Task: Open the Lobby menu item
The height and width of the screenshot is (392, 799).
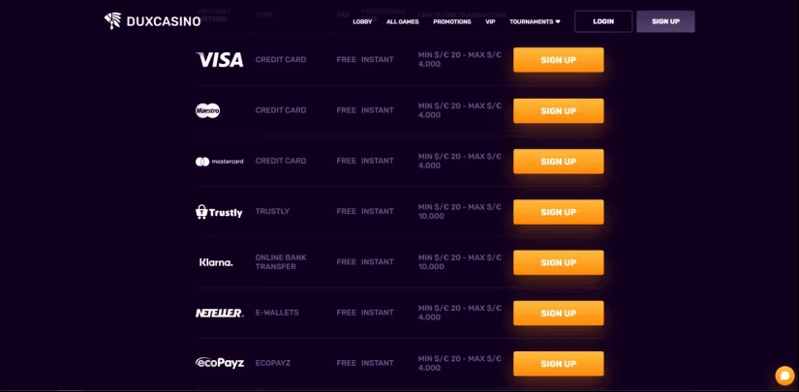Action: 362,22
